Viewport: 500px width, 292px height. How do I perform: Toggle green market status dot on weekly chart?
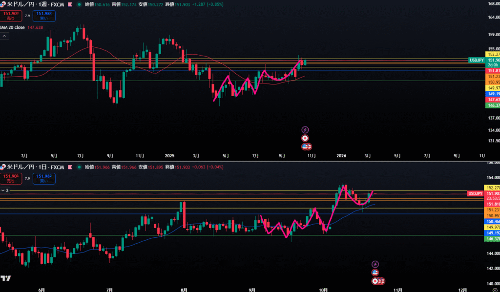(79, 4)
